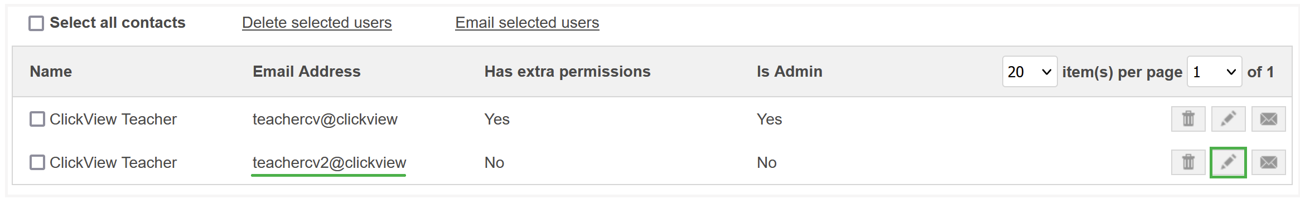1300x204 pixels.
Task: Tick the Select all contacts checkbox
Action: tap(36, 23)
